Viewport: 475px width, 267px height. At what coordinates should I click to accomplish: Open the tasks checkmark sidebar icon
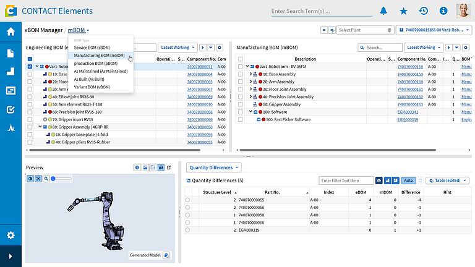[11, 109]
